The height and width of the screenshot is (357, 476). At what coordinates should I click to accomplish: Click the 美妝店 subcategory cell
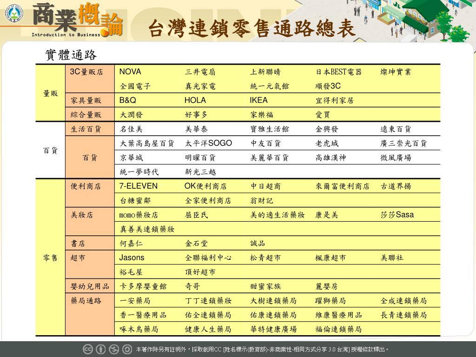click(x=90, y=222)
